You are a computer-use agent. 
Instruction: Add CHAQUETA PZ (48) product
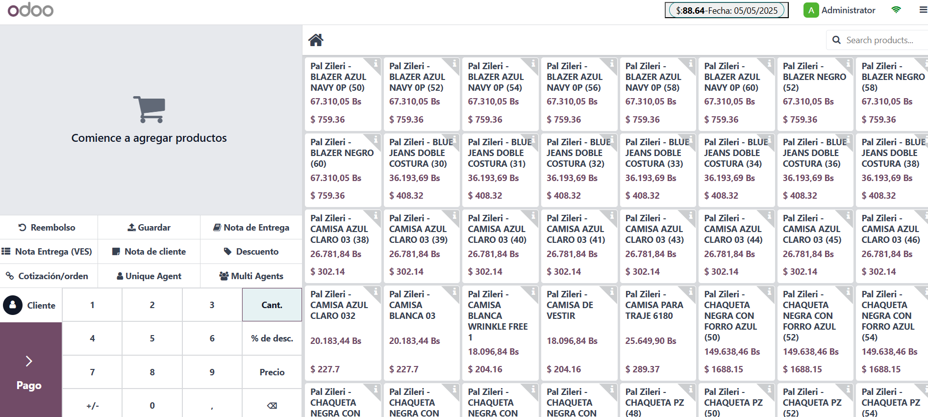pos(658,400)
